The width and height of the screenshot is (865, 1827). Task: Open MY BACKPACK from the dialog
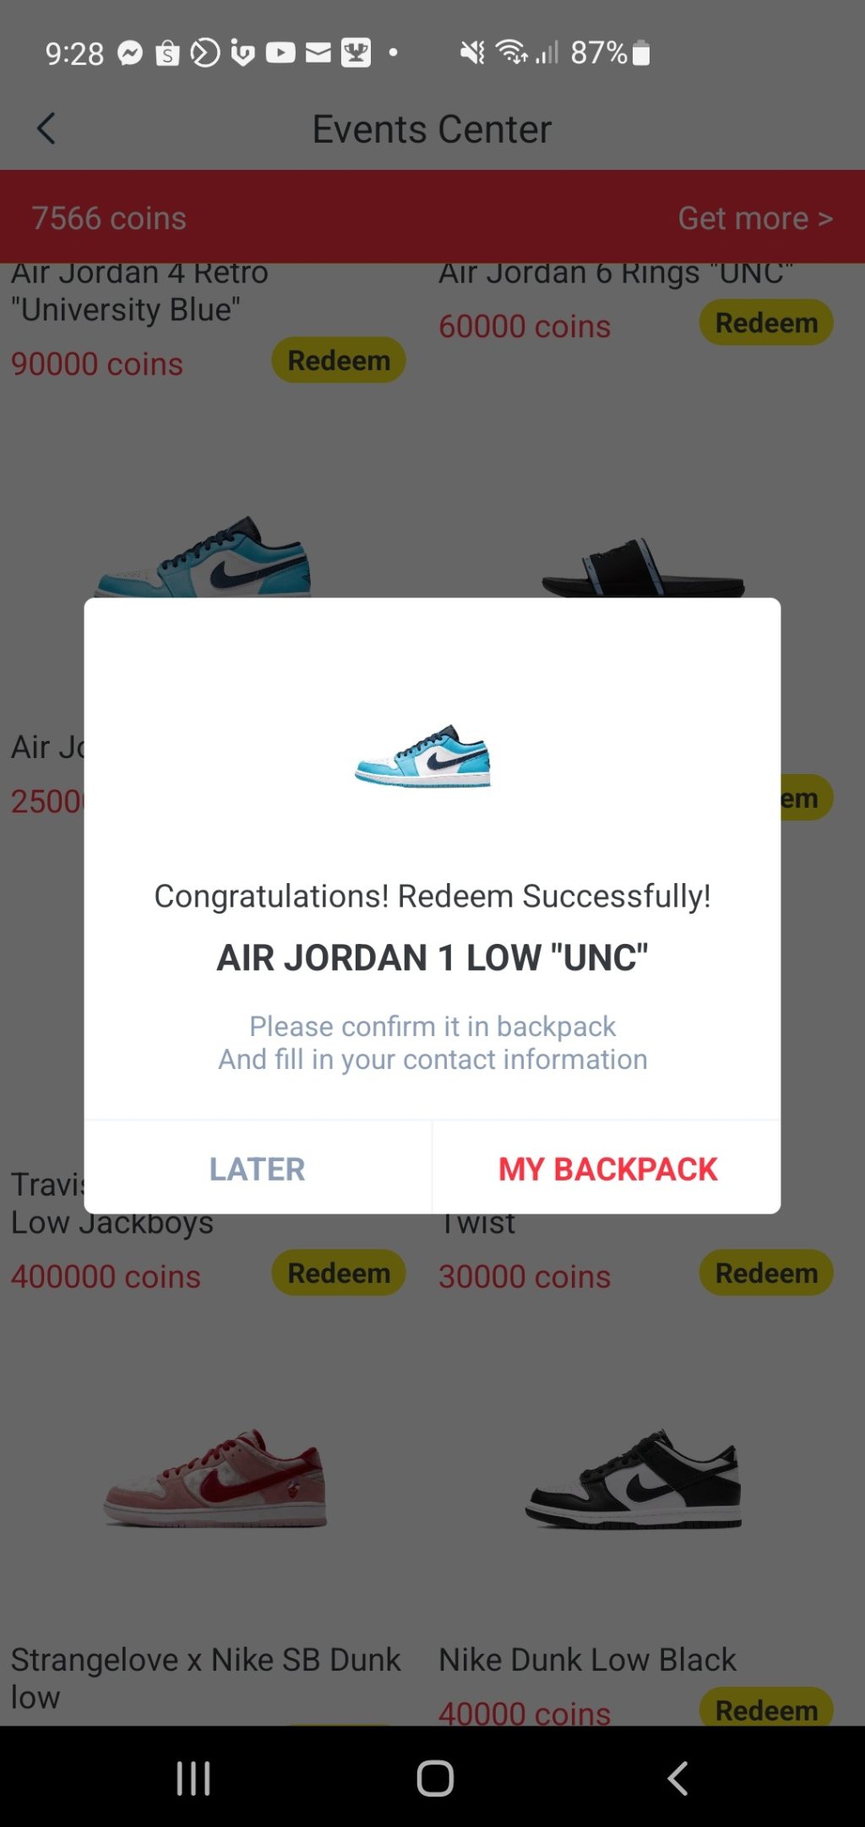click(607, 1169)
